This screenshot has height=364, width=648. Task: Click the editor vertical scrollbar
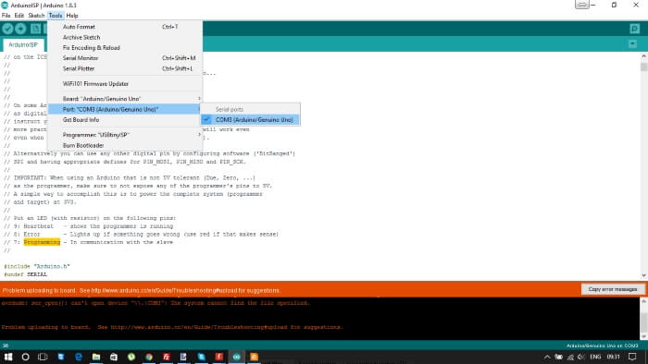pos(643,164)
